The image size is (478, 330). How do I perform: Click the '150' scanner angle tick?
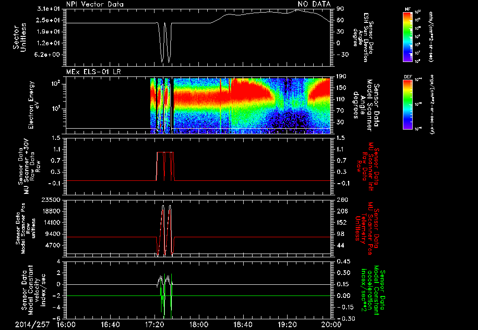click(x=341, y=88)
